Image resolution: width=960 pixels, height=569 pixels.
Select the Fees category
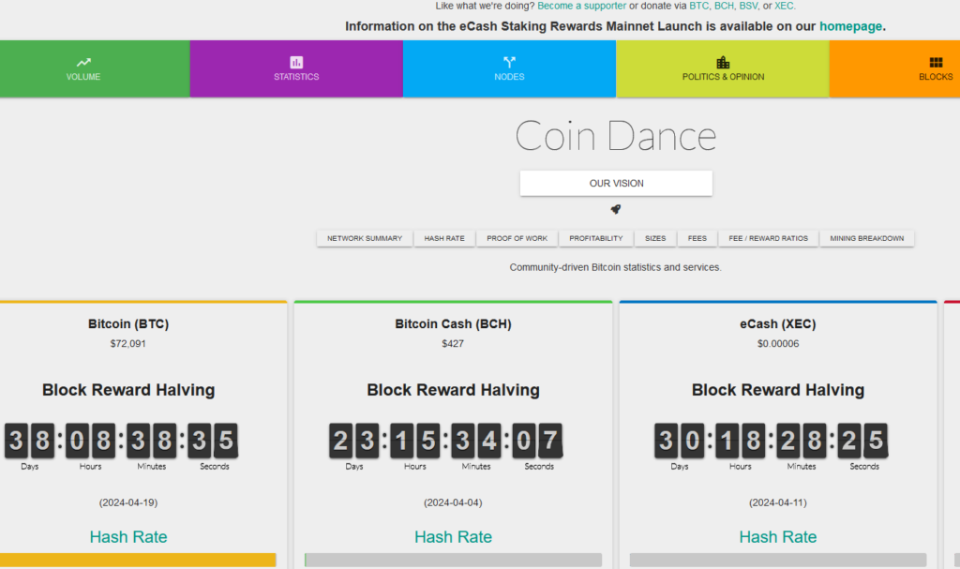pos(697,238)
